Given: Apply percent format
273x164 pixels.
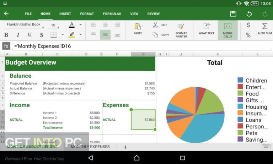Looking at the screenshot, I should pyautogui.click(x=248, y=35).
